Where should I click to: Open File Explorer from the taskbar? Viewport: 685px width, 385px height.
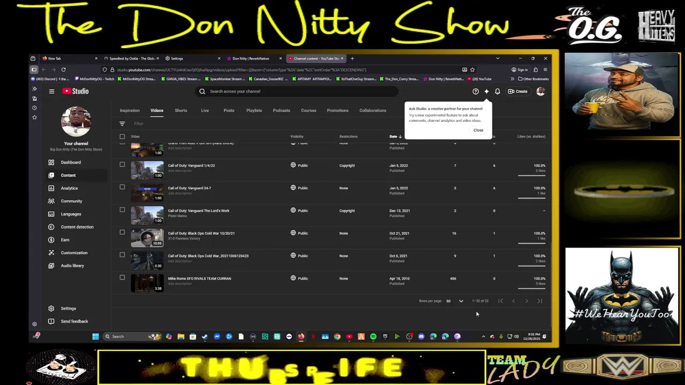(181, 336)
